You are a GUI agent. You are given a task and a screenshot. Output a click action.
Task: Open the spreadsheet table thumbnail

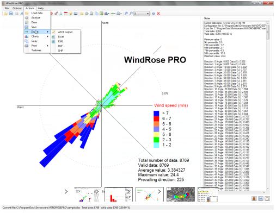(207, 195)
